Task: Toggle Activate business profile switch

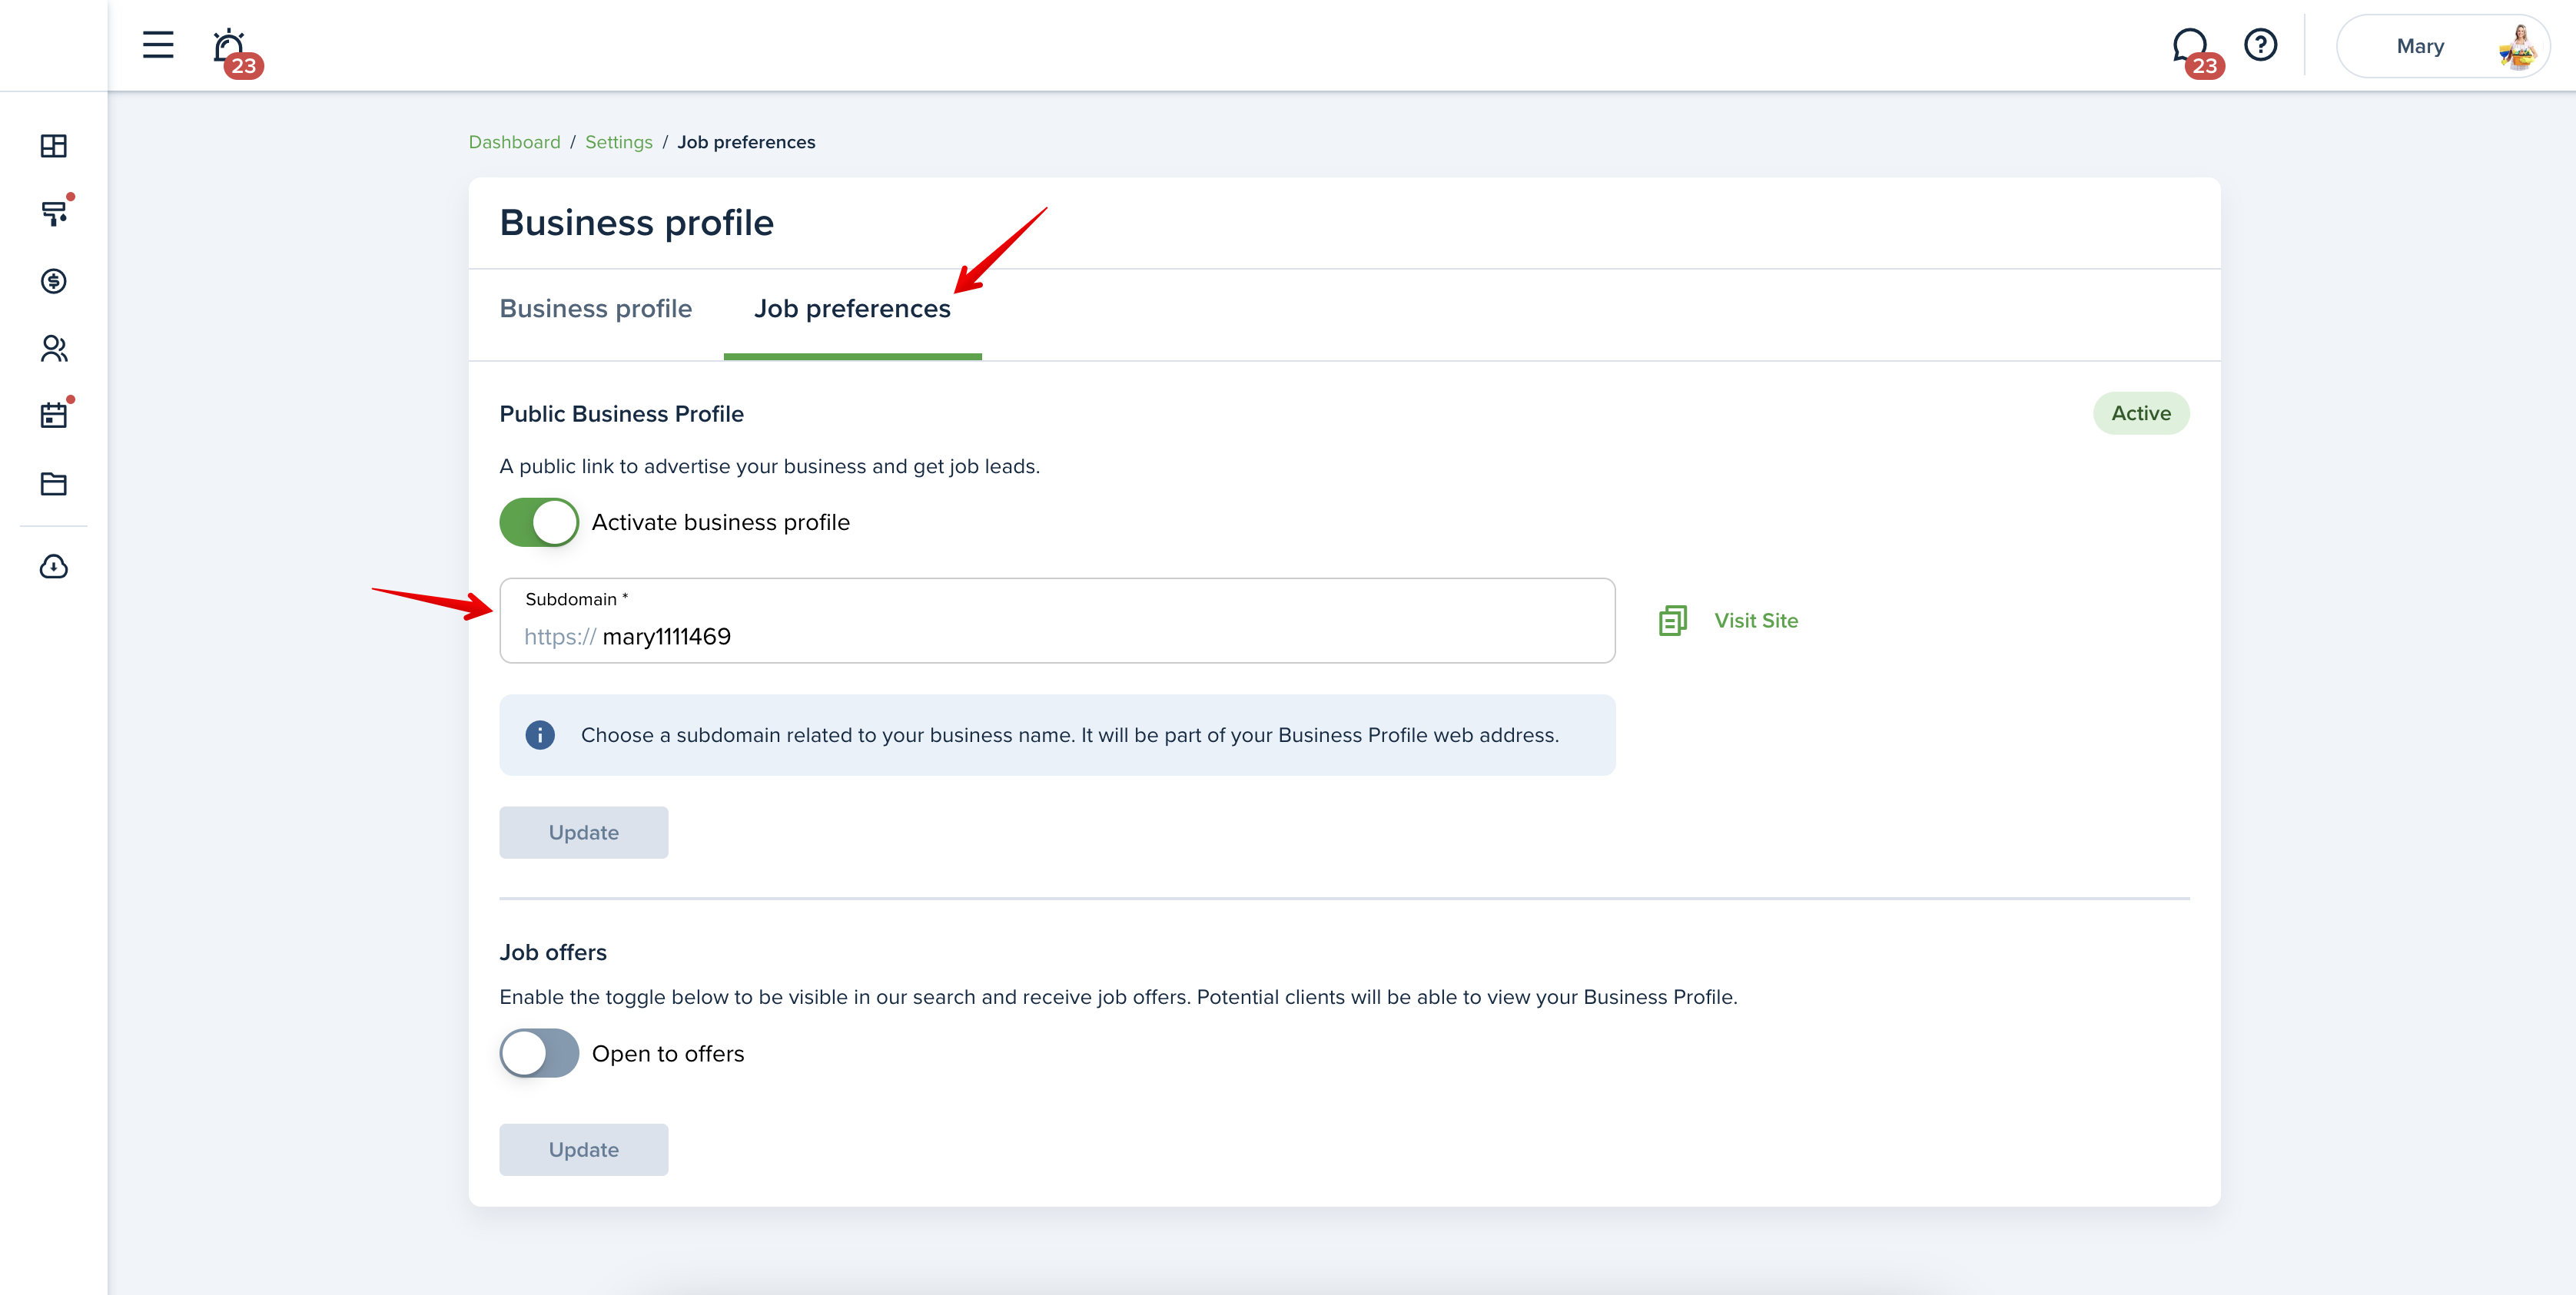Action: point(539,522)
